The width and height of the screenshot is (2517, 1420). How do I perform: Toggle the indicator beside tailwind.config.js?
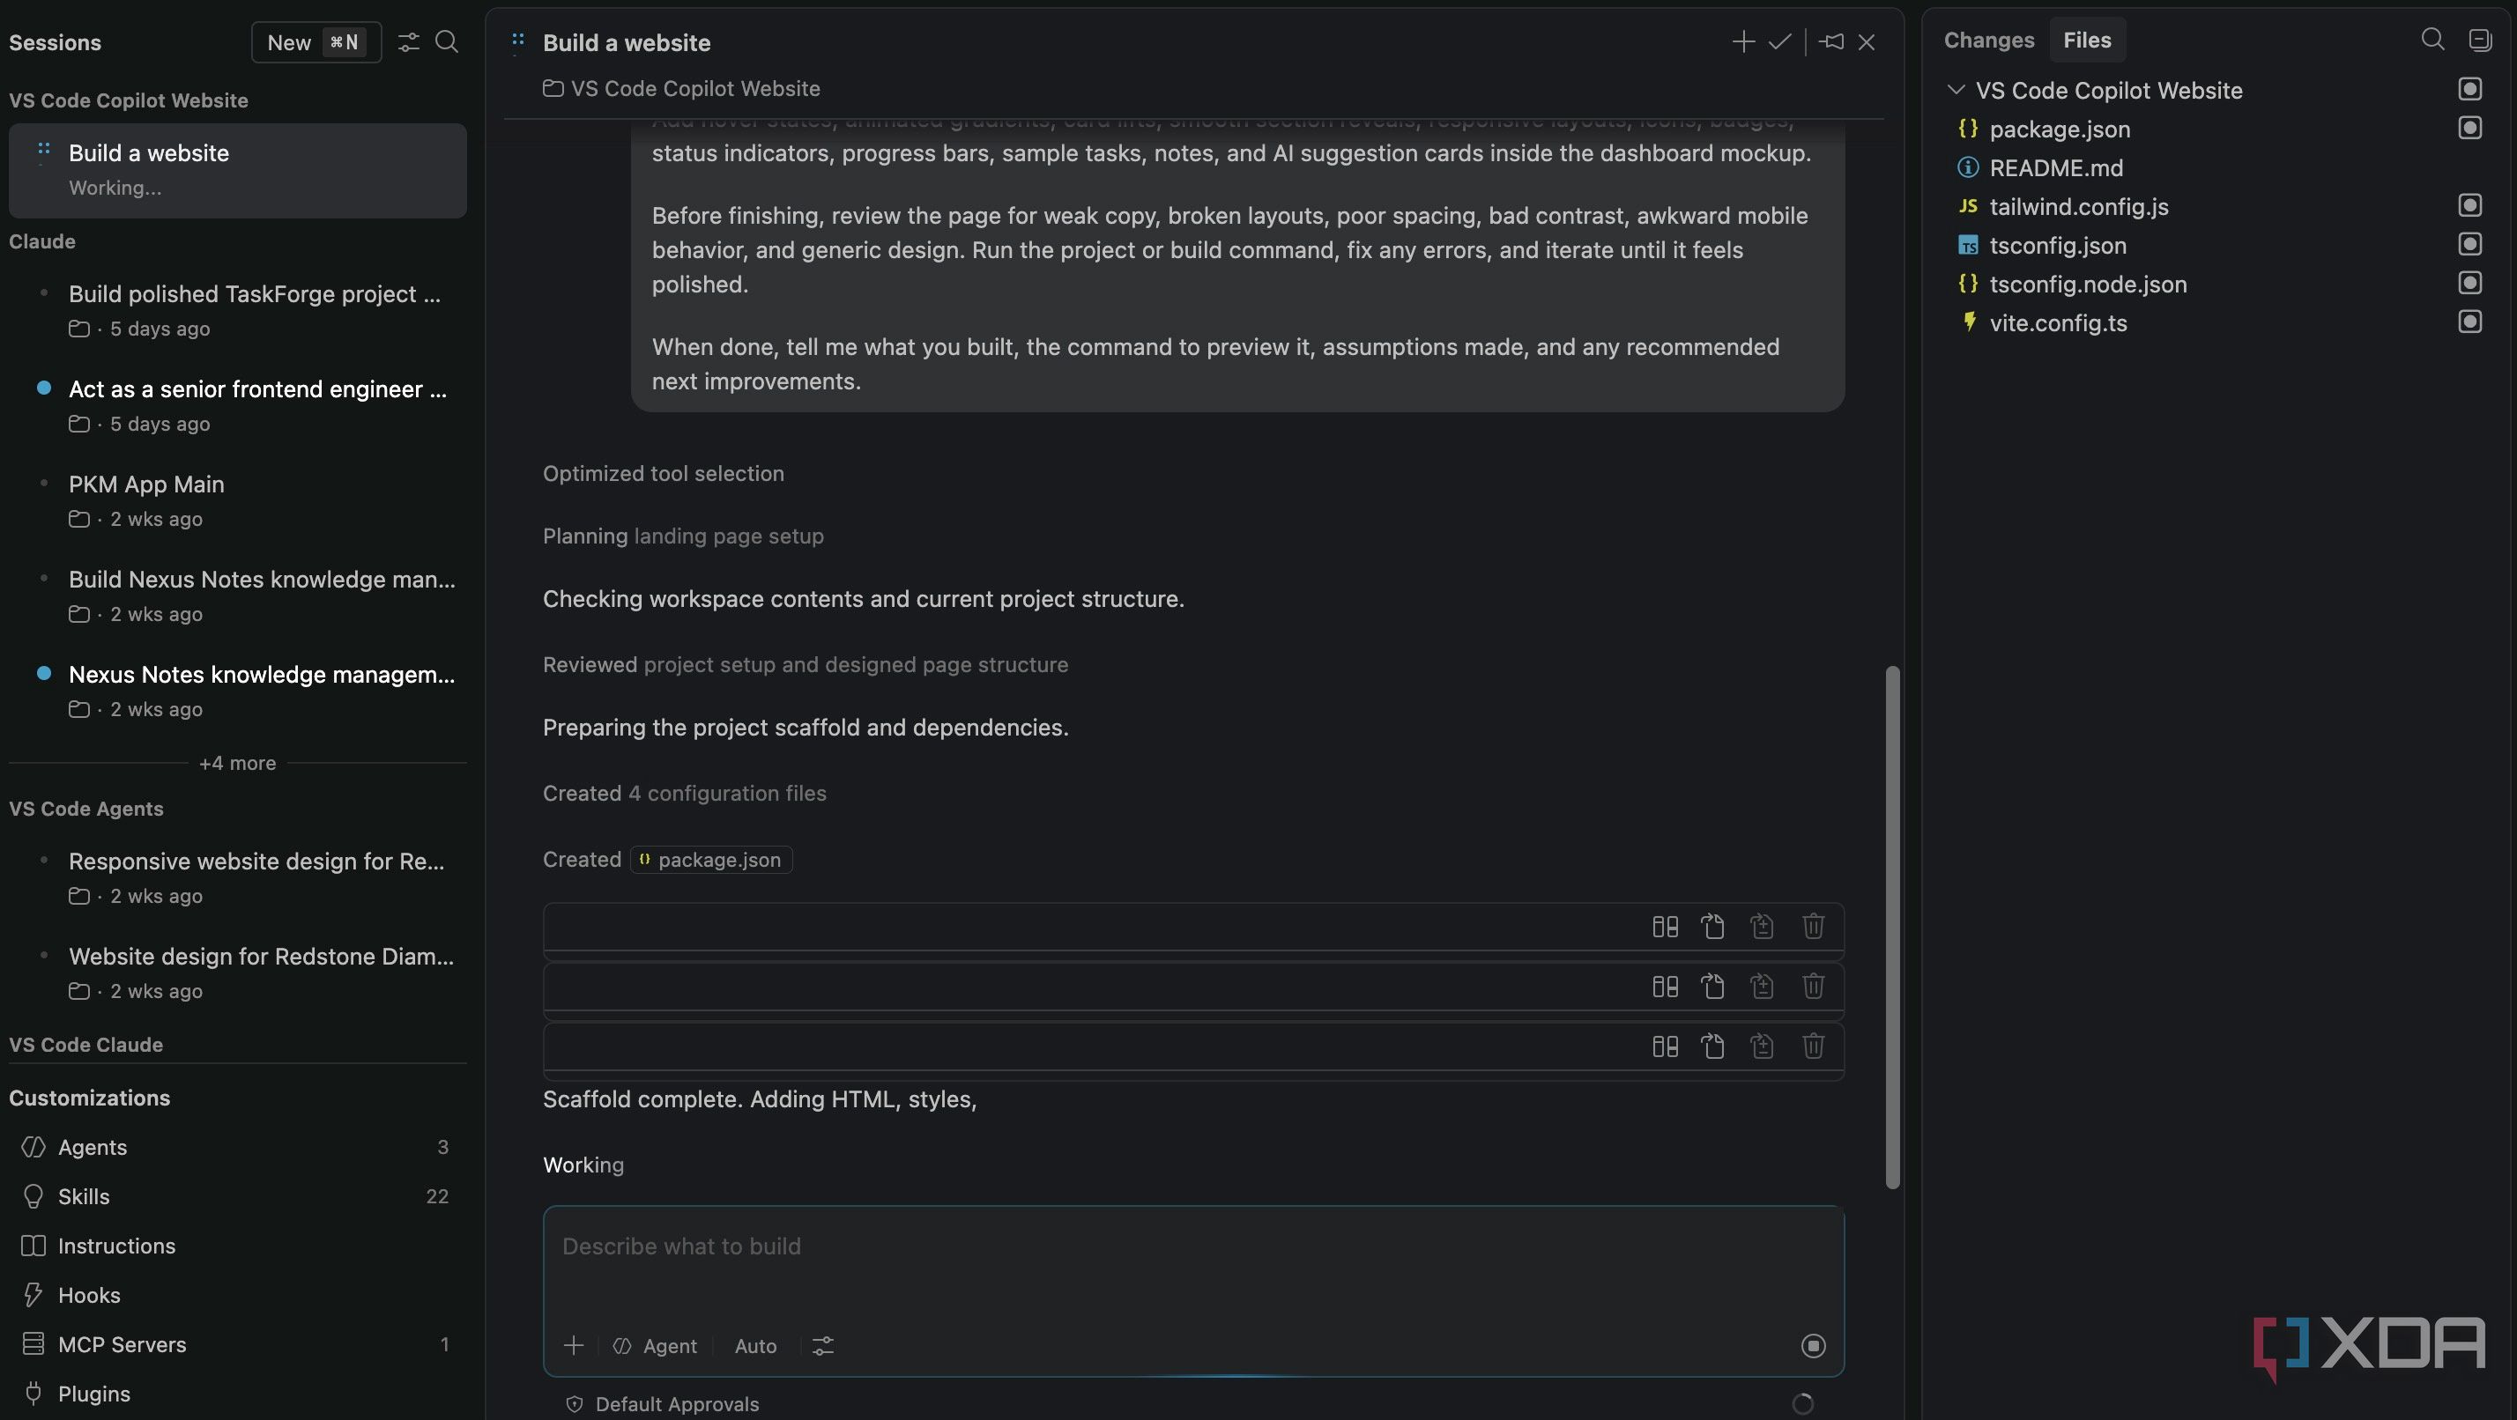point(2469,205)
